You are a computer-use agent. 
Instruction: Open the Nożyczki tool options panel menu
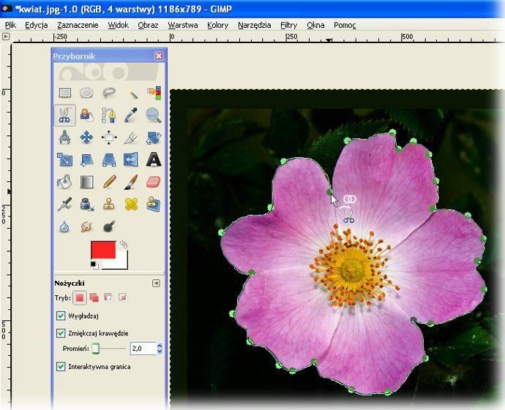156,283
